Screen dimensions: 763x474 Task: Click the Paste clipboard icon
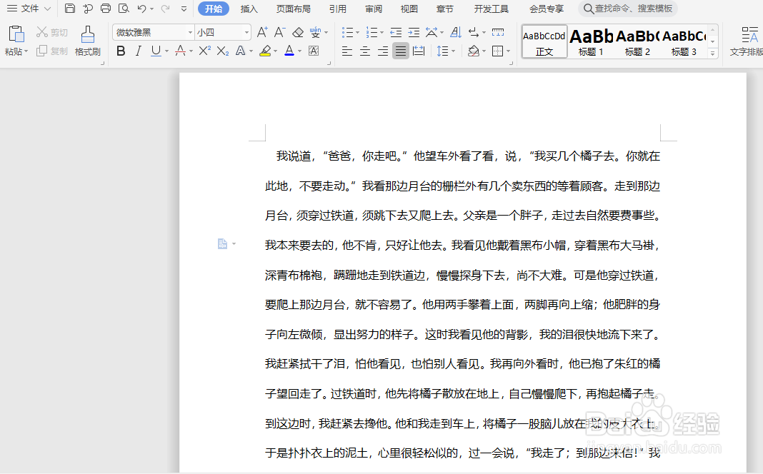coord(16,34)
